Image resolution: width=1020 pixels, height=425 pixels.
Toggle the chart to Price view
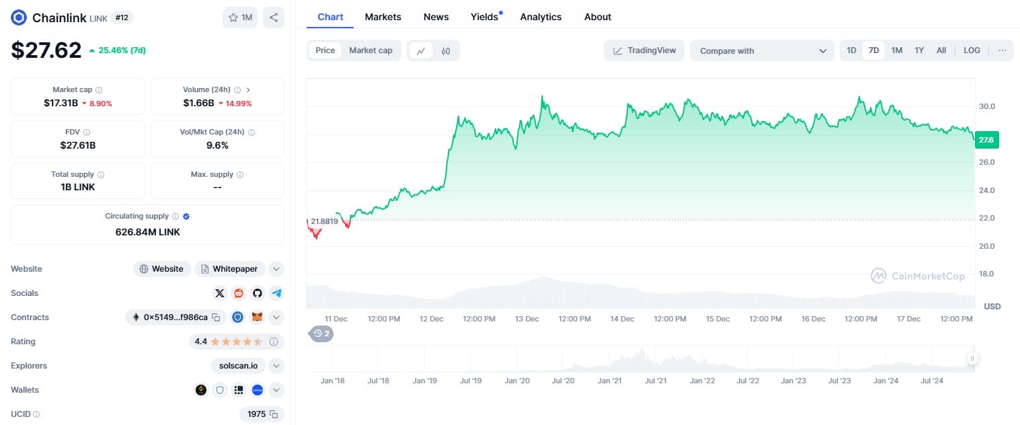[325, 50]
